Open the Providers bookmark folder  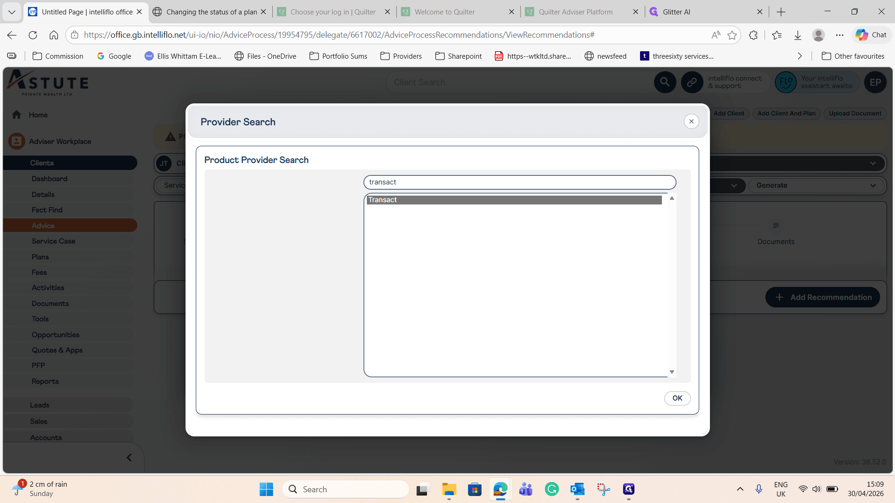(x=401, y=56)
